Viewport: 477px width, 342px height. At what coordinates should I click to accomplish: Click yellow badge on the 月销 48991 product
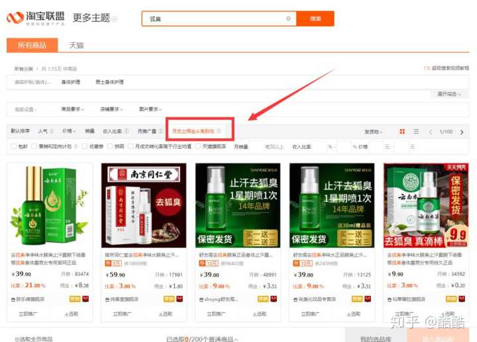click(x=263, y=299)
